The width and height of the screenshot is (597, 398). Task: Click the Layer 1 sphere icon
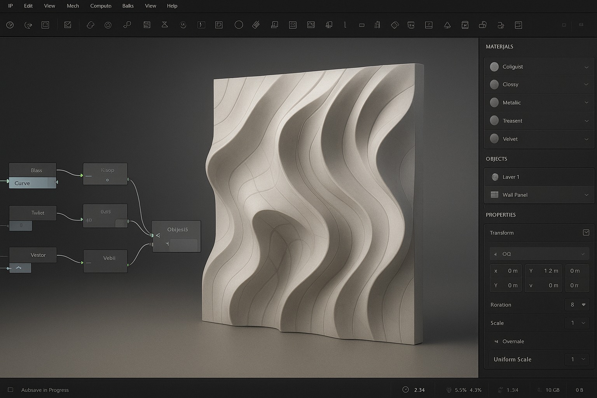click(495, 177)
